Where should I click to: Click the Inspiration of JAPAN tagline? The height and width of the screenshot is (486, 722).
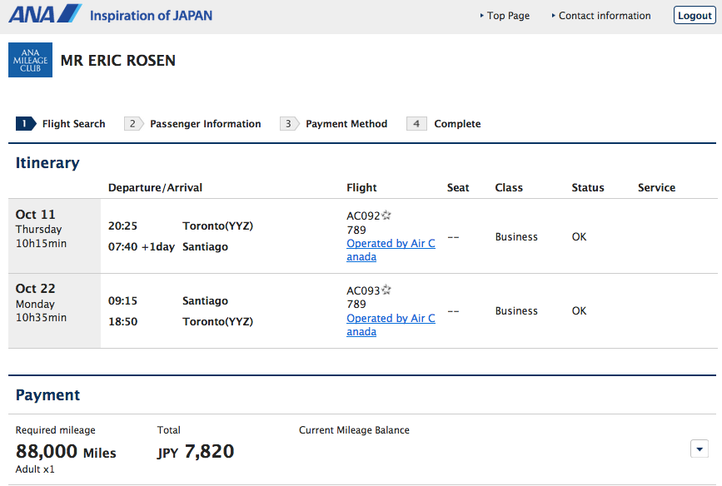pos(151,16)
